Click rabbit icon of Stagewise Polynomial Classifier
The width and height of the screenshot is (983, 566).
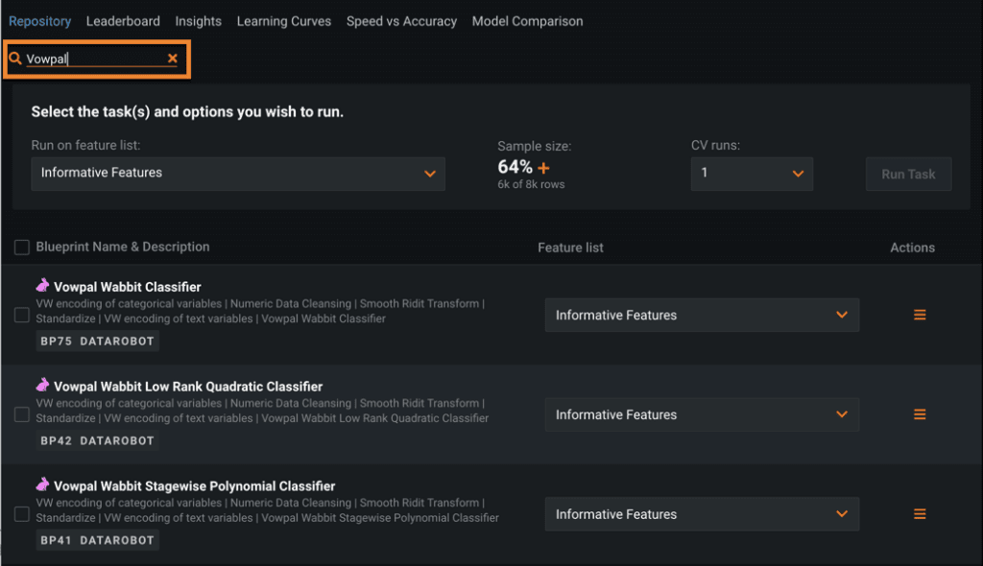[x=42, y=484]
